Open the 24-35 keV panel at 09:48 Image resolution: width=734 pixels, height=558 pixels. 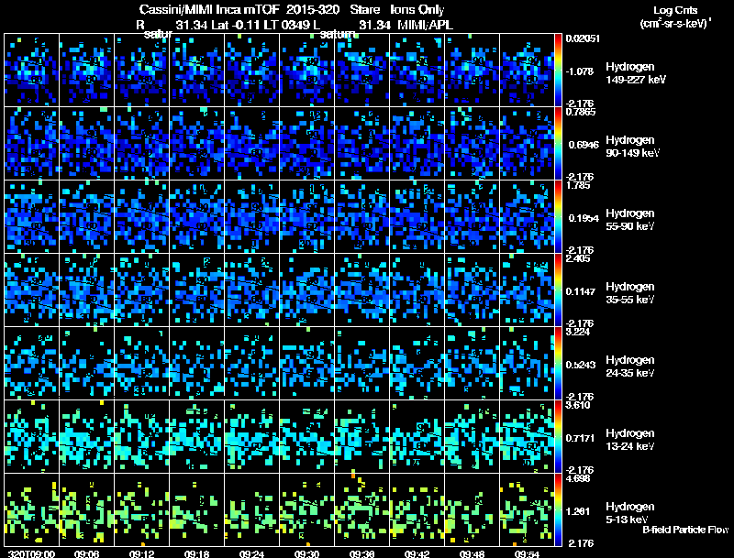(x=472, y=364)
